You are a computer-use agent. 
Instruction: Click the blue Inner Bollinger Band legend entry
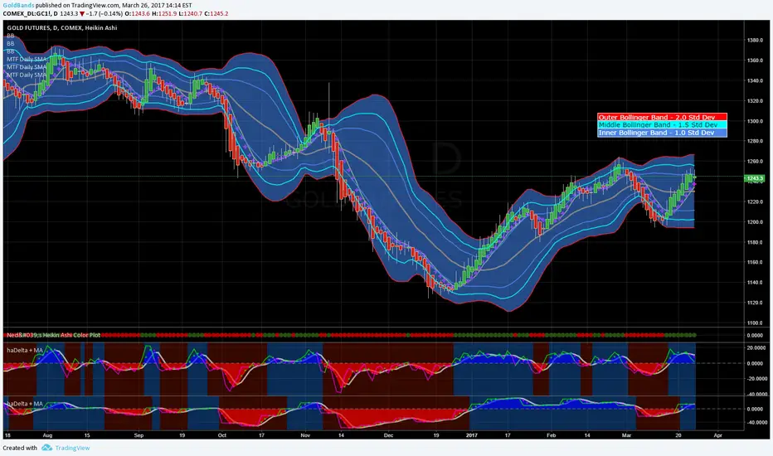[662, 133]
